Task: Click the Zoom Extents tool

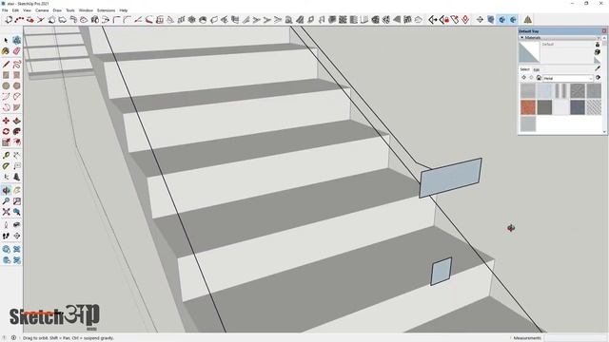Action: pos(6,212)
